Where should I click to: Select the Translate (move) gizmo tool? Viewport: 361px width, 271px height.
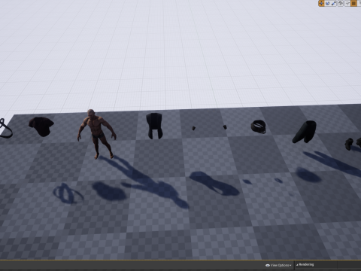pyautogui.click(x=321, y=3)
